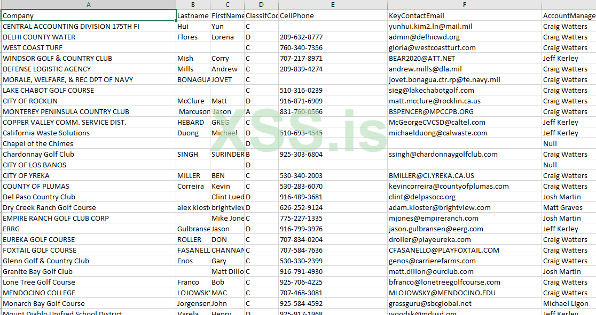The width and height of the screenshot is (596, 315).
Task: Select cell Del Paso Country Club
Action: (89, 197)
